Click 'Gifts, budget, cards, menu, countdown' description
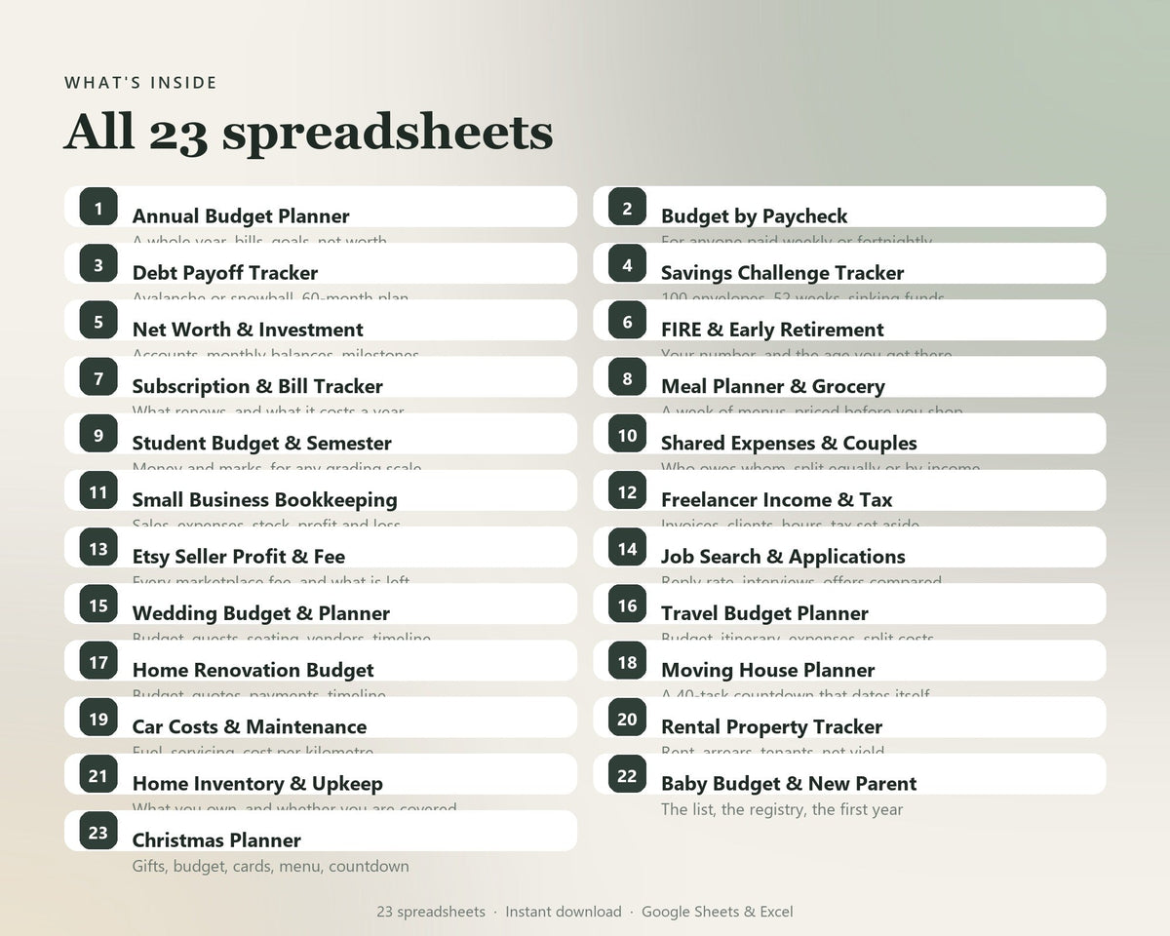Screen dimensions: 1170x936 (x=271, y=866)
